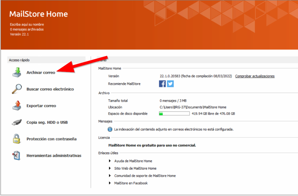
Task: Share MailStore via the Facebook icon
Action: (x=162, y=84)
